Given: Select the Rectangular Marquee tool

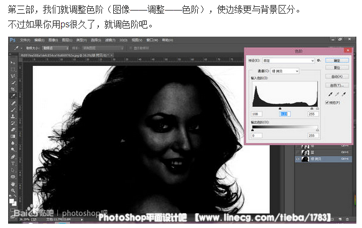Looking at the screenshot, I should 13,70.
